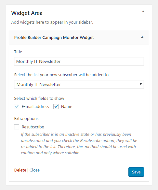The width and height of the screenshot is (158, 190).
Task: Click the Title field label
Action: (18, 52)
